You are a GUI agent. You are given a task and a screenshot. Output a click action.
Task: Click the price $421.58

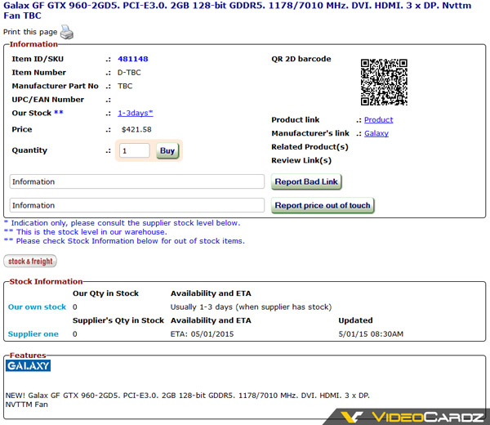[x=136, y=129]
